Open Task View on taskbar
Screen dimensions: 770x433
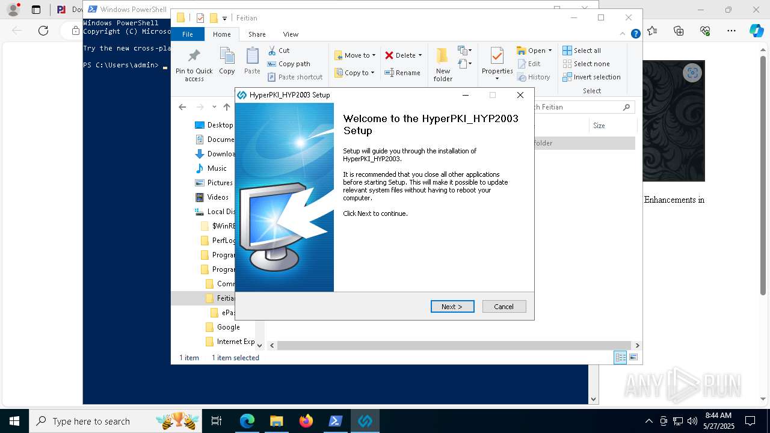pyautogui.click(x=217, y=421)
